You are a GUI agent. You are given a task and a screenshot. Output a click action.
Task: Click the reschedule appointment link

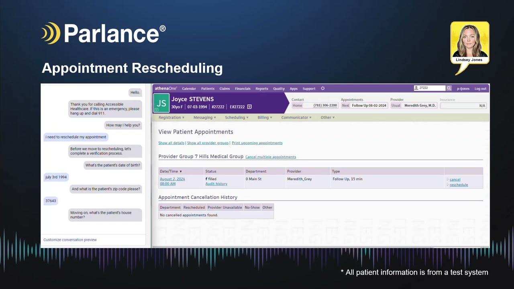pos(459,185)
